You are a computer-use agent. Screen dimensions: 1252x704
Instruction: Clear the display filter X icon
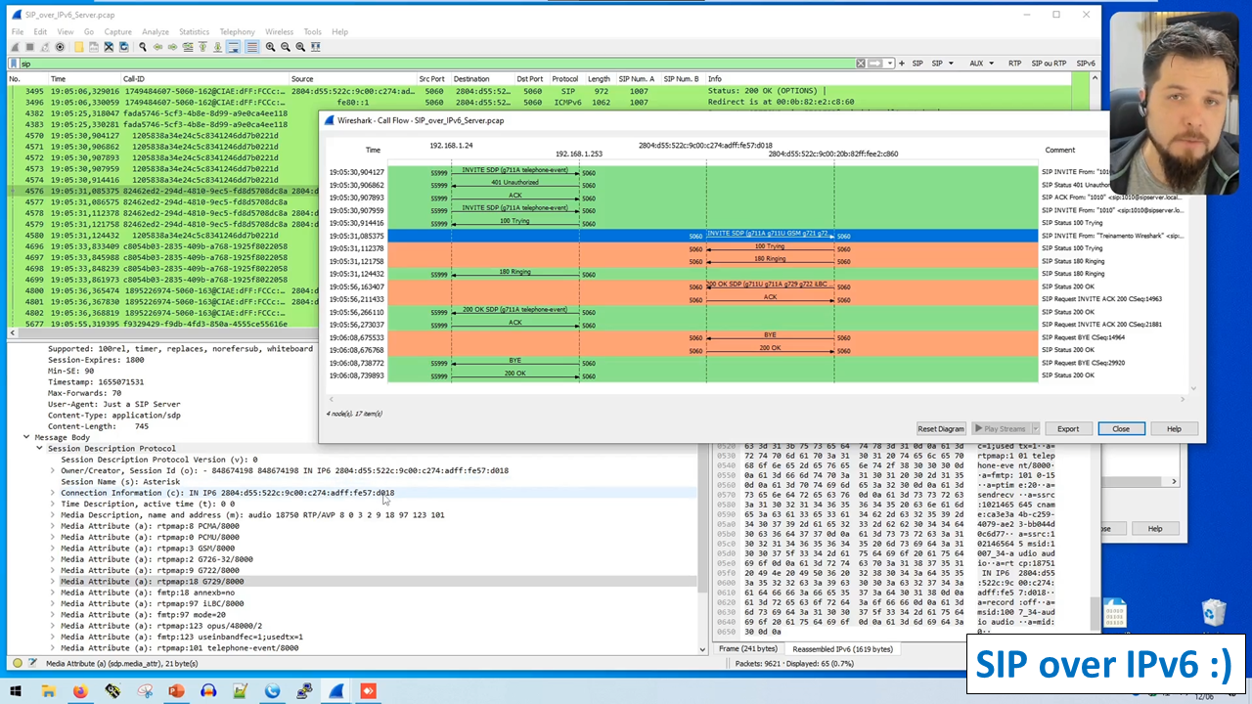click(861, 64)
